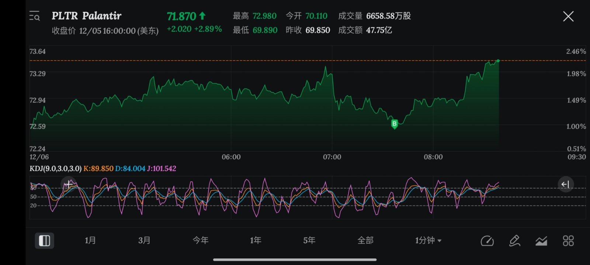Switch chart to 5年 range
Screen dimensions: 590x265
(309, 240)
